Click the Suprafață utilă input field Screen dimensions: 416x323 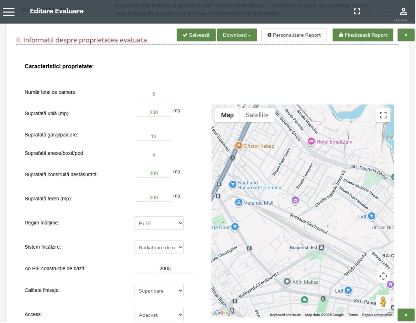(153, 112)
